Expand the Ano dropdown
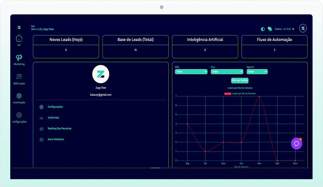This screenshot has height=187, width=323. tap(227, 72)
